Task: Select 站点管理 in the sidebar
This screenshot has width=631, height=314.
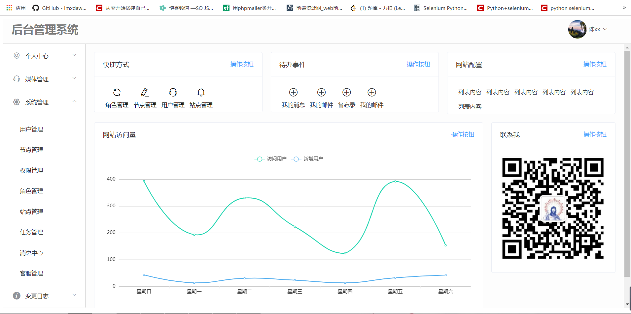Action: coord(31,212)
